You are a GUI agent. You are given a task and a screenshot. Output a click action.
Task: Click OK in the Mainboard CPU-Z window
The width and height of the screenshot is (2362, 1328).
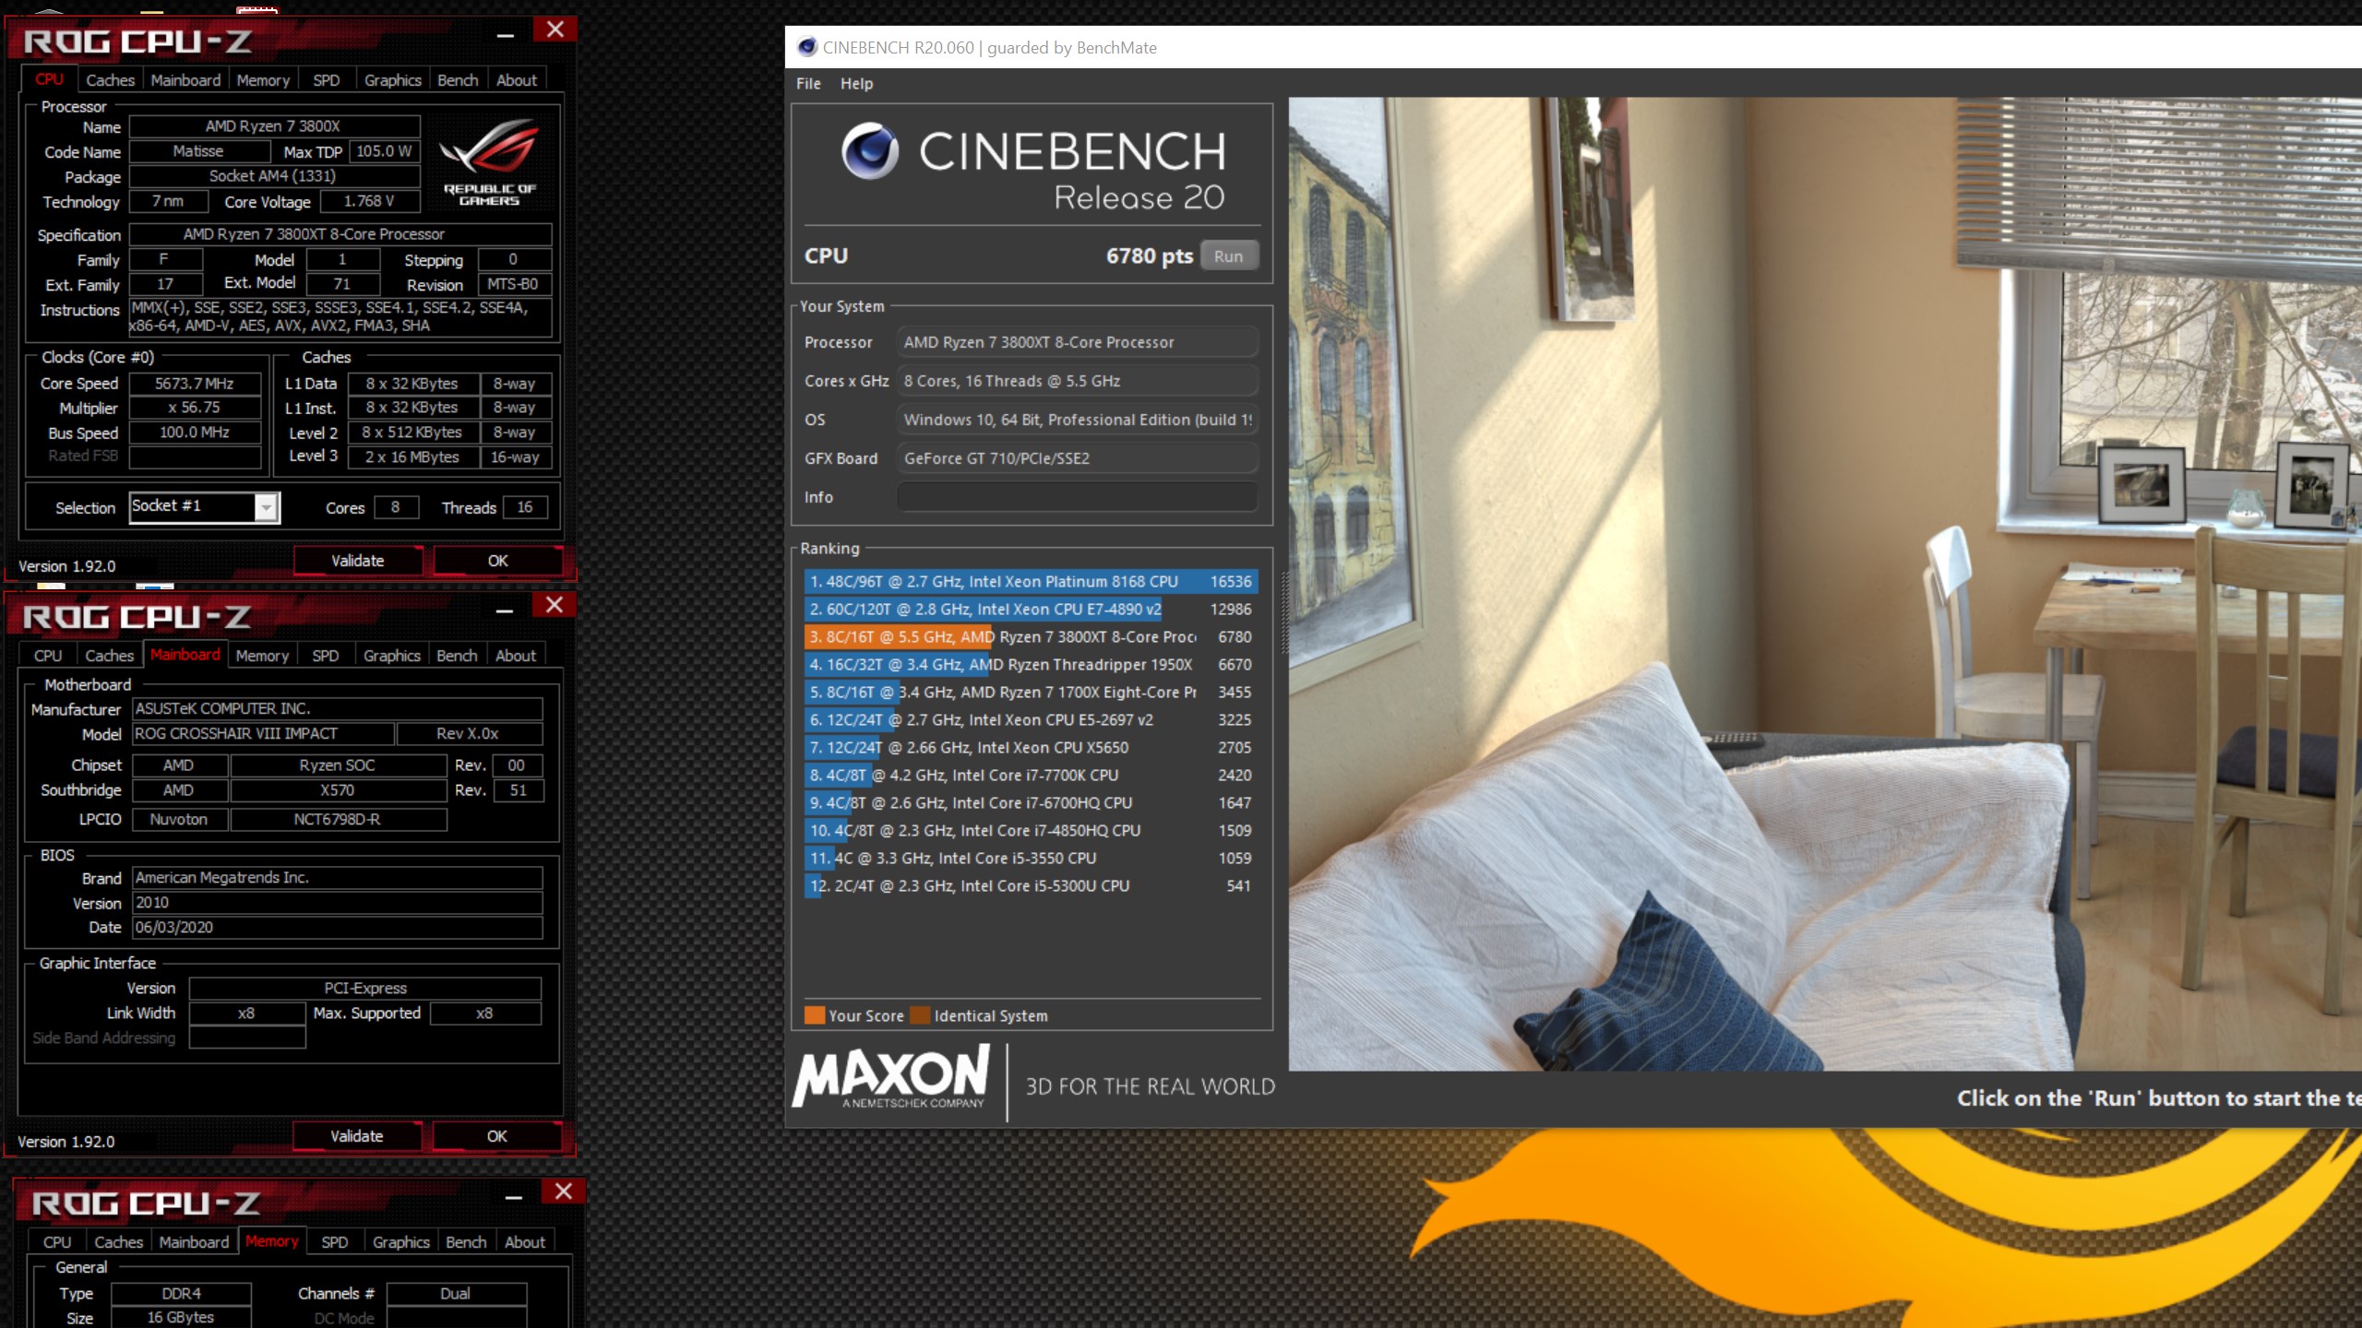point(496,1136)
